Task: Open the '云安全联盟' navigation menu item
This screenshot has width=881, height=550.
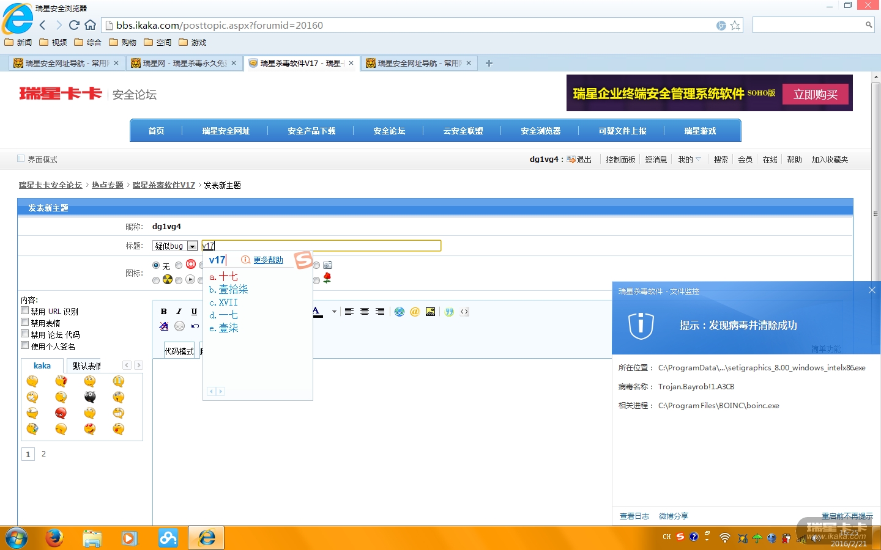Action: point(463,131)
